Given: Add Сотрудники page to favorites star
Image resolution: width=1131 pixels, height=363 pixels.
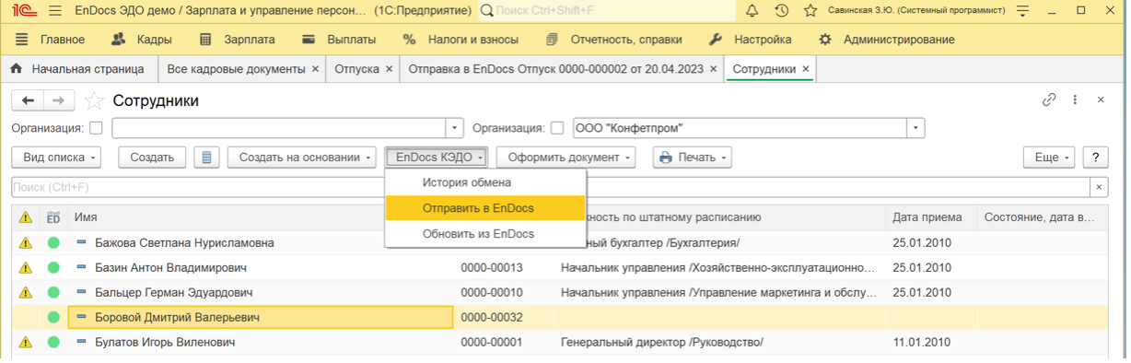Looking at the screenshot, I should [94, 100].
